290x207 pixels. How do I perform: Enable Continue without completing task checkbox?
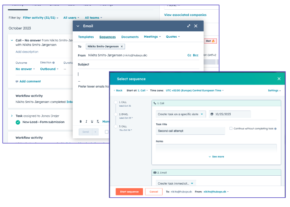(231, 128)
